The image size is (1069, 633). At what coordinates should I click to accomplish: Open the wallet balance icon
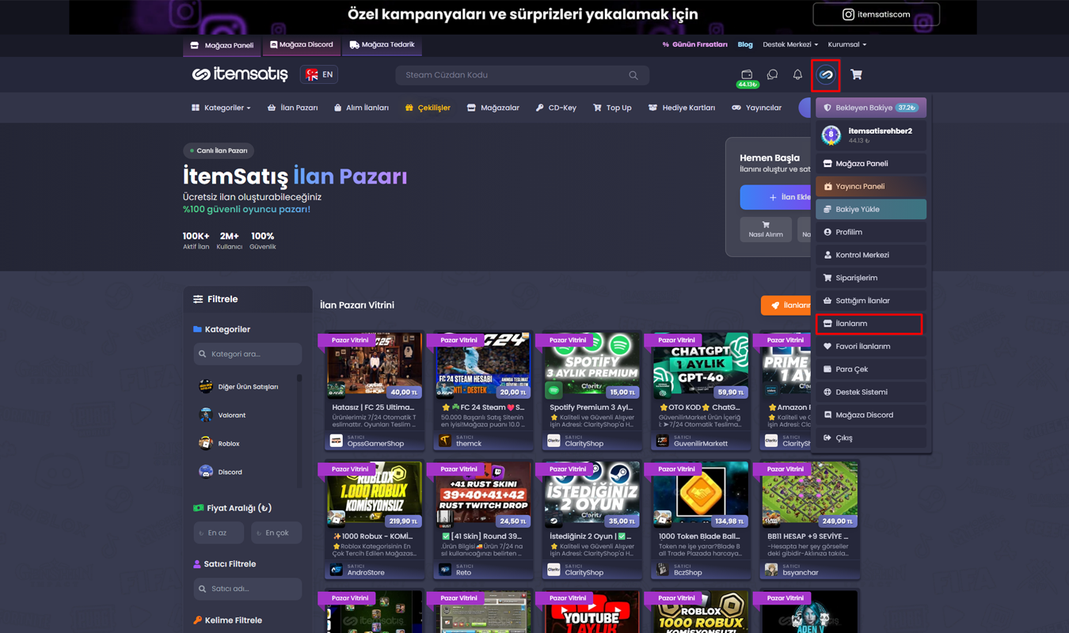tap(747, 74)
